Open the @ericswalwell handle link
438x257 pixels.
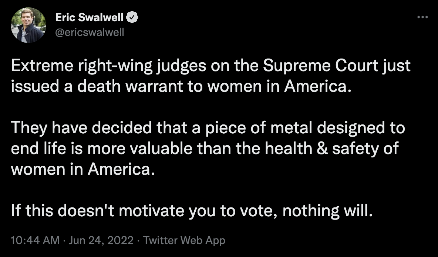tap(90, 33)
